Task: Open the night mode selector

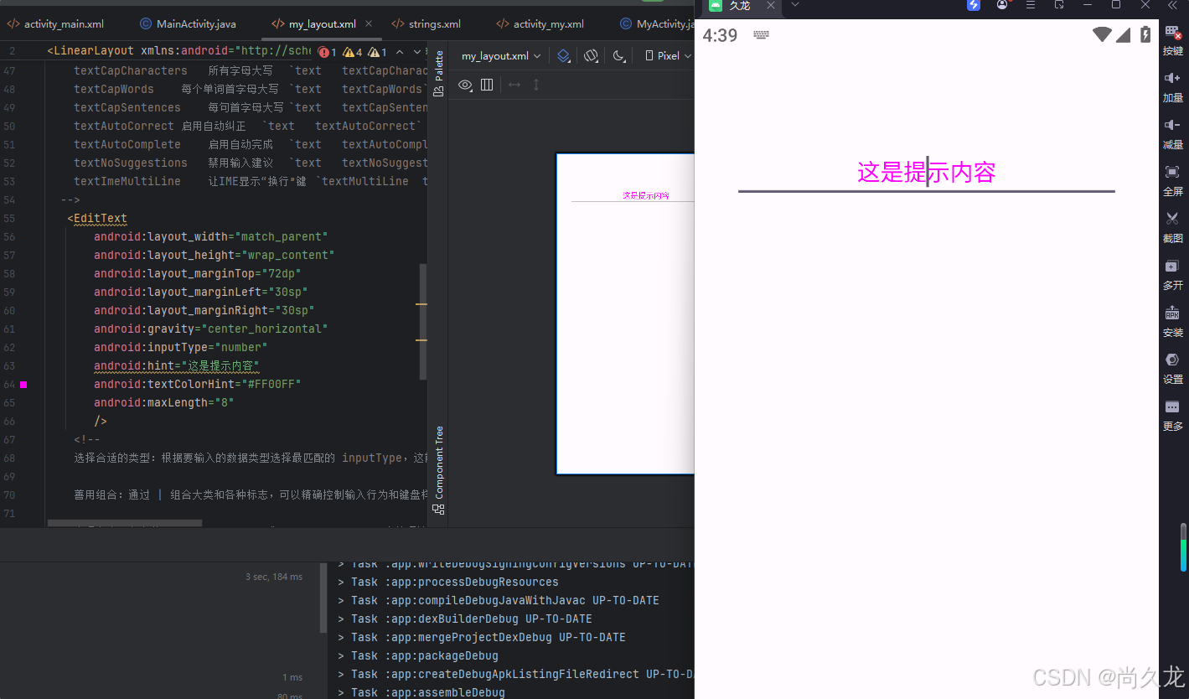Action: pos(618,56)
